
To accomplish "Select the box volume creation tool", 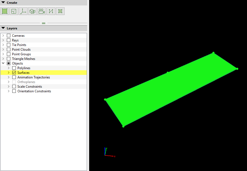I will [32, 11].
